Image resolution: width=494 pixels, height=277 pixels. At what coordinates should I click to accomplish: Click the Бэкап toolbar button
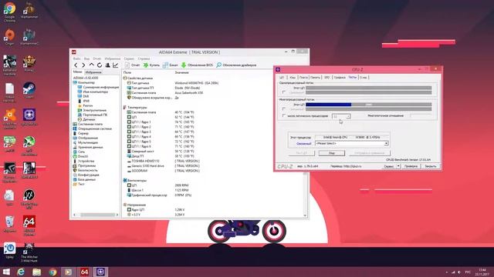pos(170,65)
